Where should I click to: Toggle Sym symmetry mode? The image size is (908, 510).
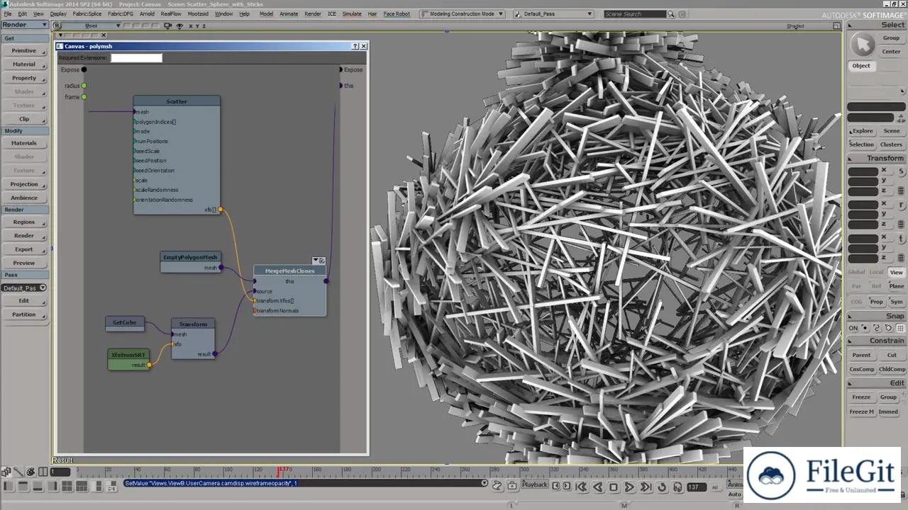(x=897, y=302)
